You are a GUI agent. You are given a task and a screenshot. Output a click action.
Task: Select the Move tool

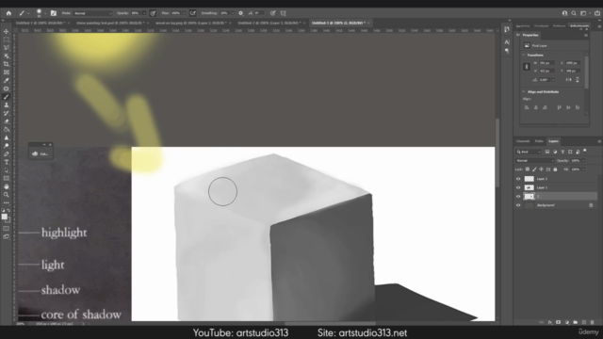[7, 31]
